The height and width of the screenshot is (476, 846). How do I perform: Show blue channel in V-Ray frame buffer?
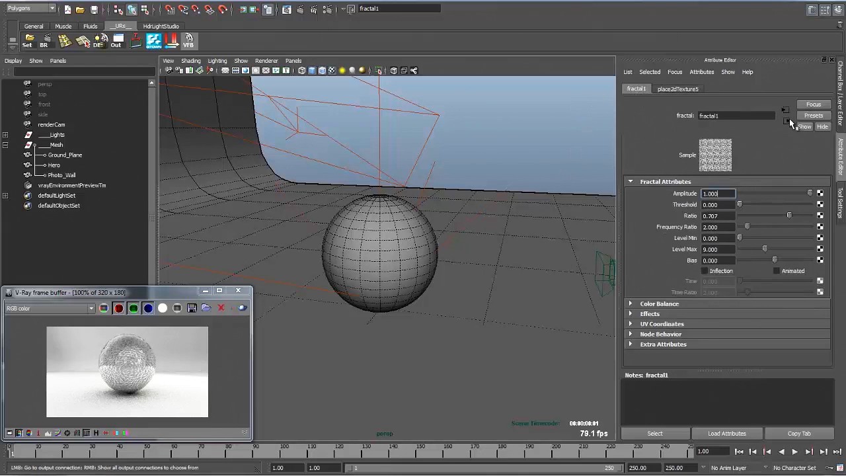click(148, 308)
